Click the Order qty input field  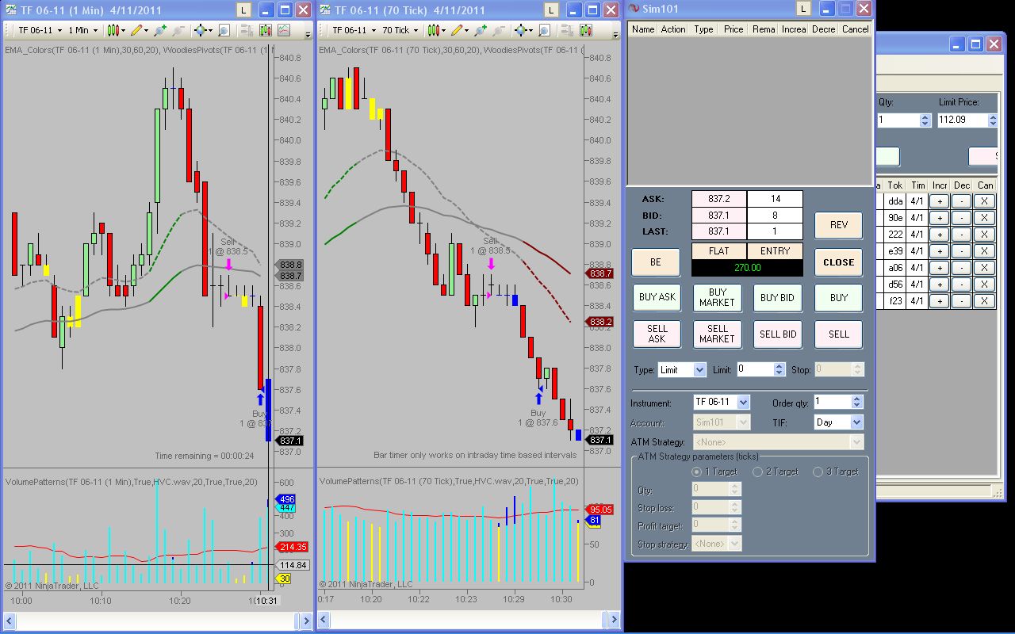click(x=832, y=403)
